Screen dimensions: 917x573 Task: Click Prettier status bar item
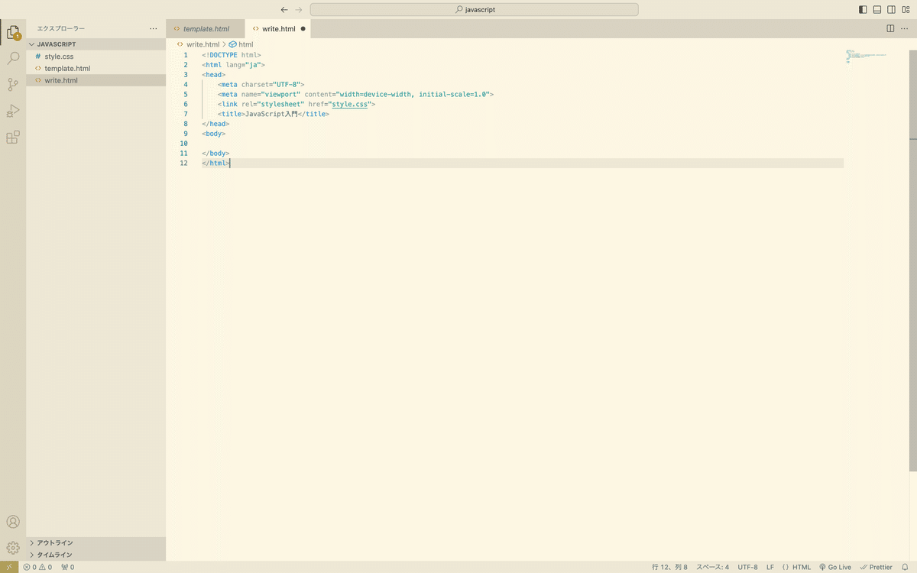tap(876, 567)
